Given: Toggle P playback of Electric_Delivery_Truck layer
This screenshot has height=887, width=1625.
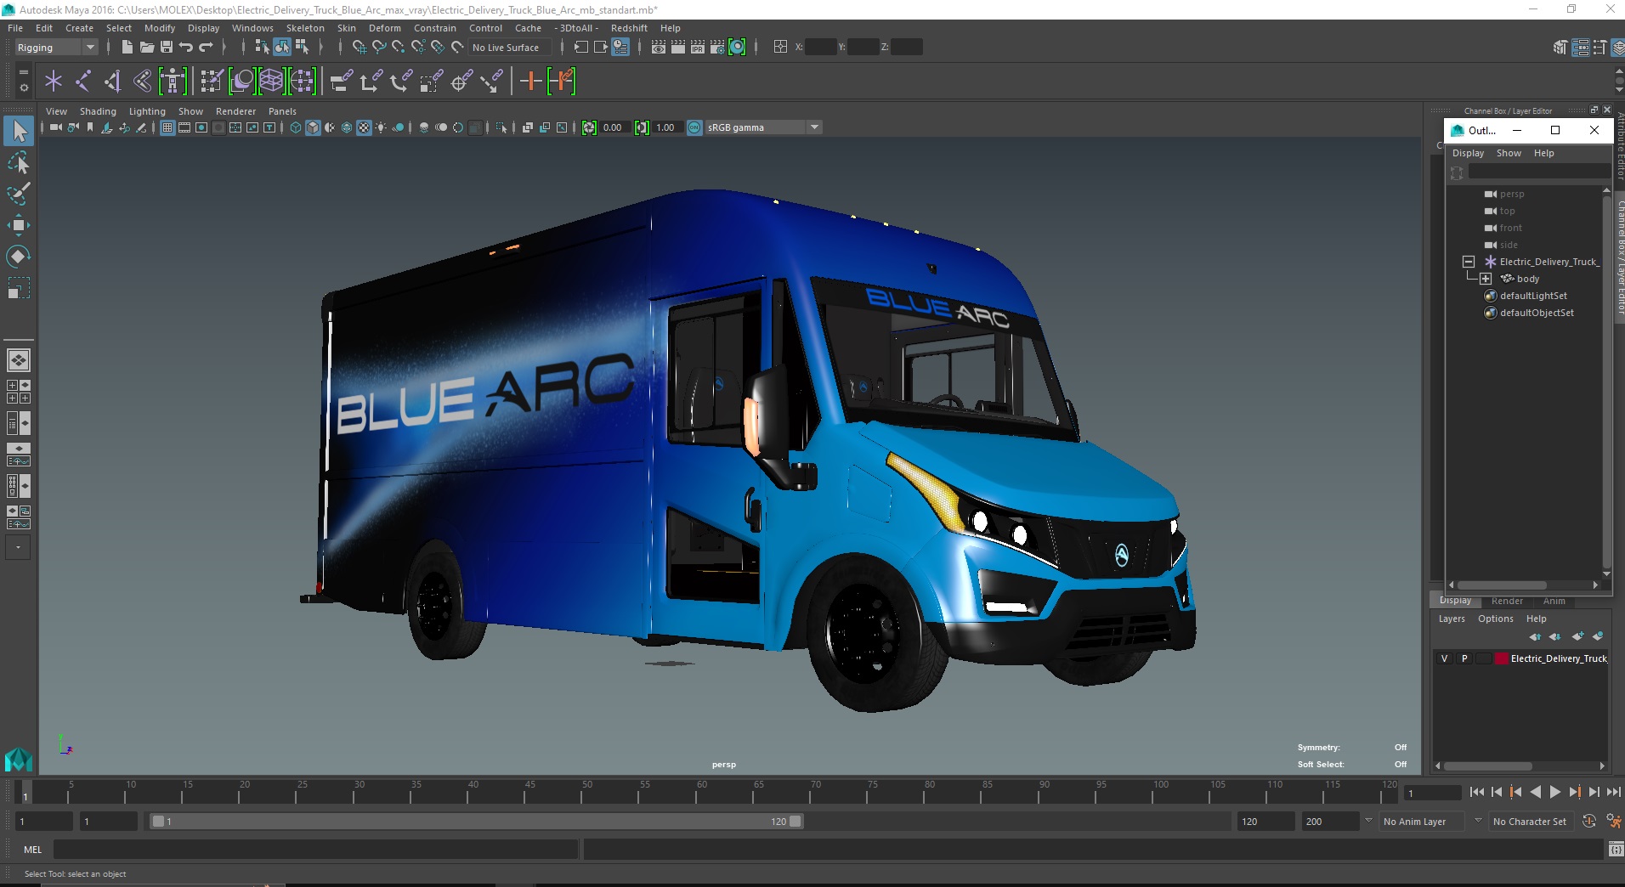Looking at the screenshot, I should pos(1464,658).
